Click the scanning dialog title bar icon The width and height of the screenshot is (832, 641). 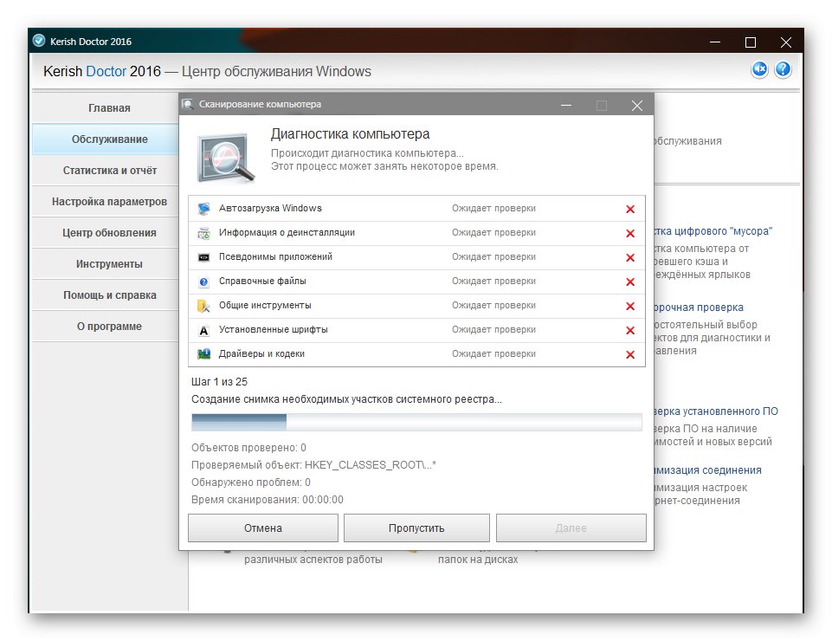[x=187, y=104]
